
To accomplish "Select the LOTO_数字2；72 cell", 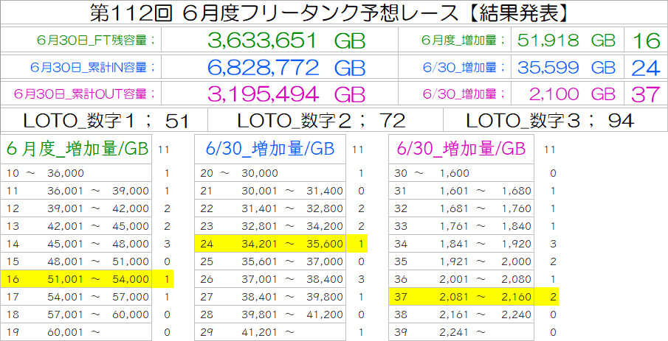I will click(325, 121).
